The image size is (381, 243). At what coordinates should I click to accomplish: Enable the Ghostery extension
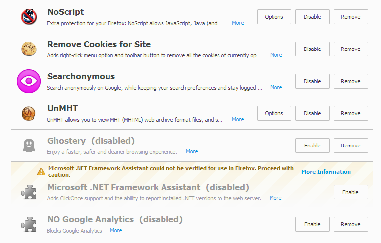coord(312,146)
